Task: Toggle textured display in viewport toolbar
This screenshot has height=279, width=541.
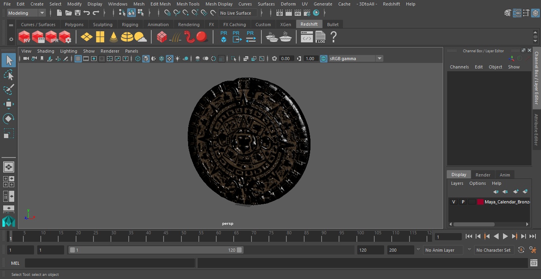Action: [170, 59]
